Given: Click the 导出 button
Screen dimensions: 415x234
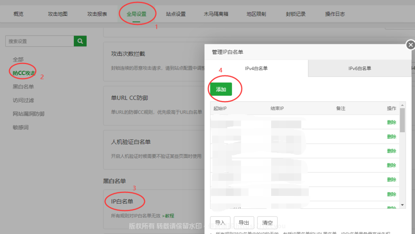Looking at the screenshot, I should click(x=244, y=223).
